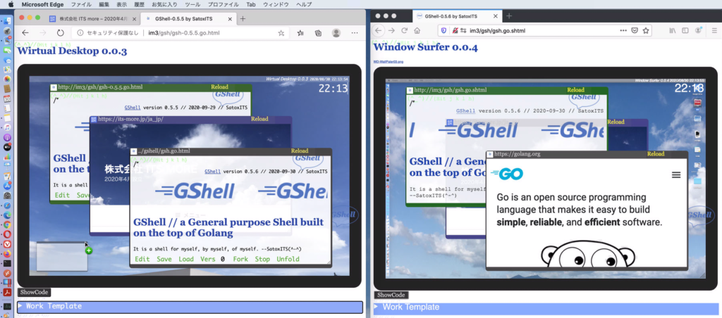Image resolution: width=722 pixels, height=318 pixels.
Task: Open the Edge collections icon
Action: point(318,32)
